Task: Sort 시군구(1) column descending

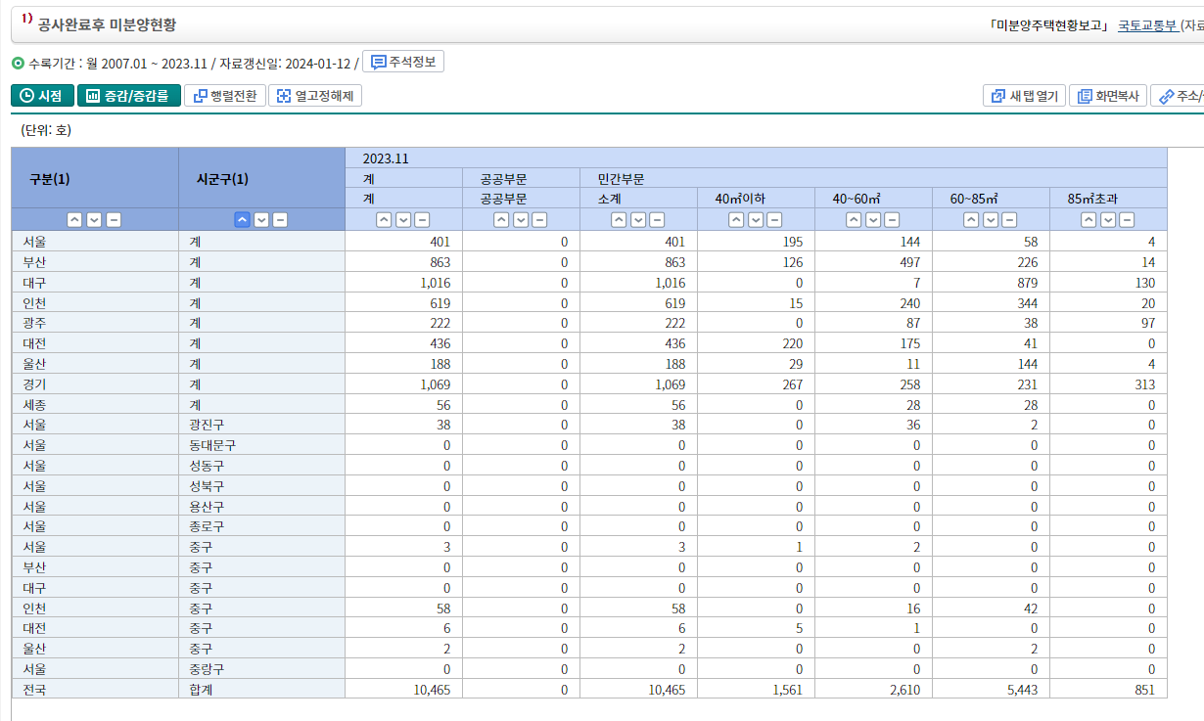Action: click(260, 220)
